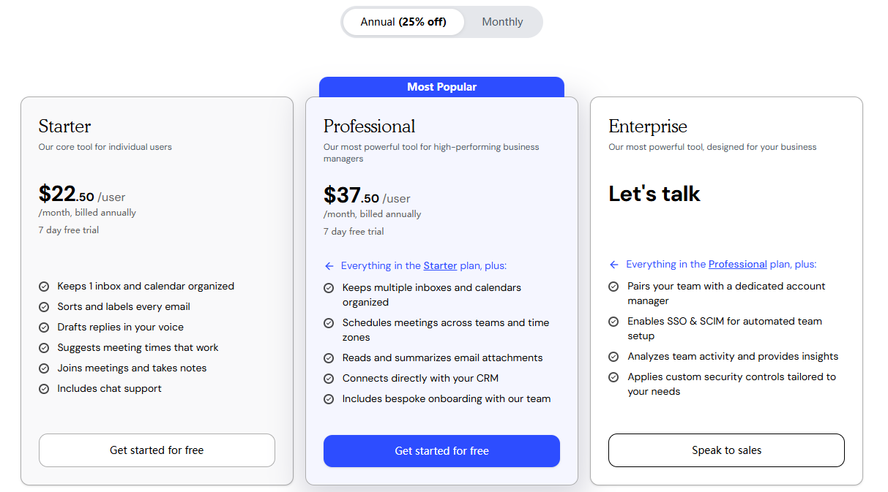Switch billing to Monthly
The height and width of the screenshot is (492, 888).
click(502, 21)
